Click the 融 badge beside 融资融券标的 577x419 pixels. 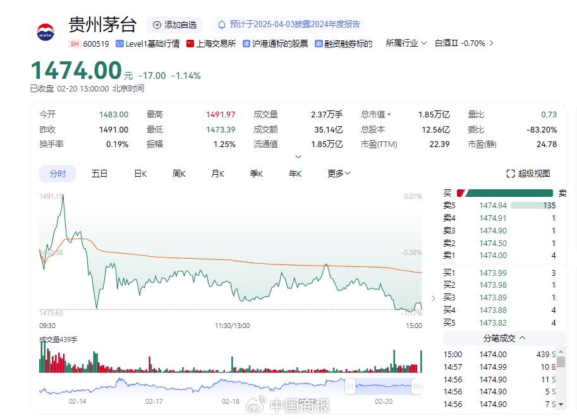pos(319,44)
